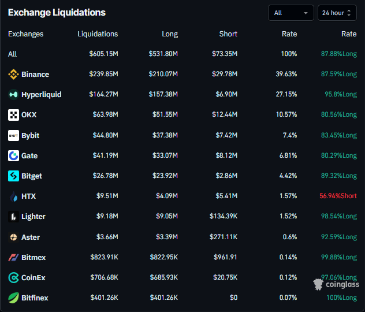Sort by the Long column header
The height and width of the screenshot is (312, 365).
[170, 34]
